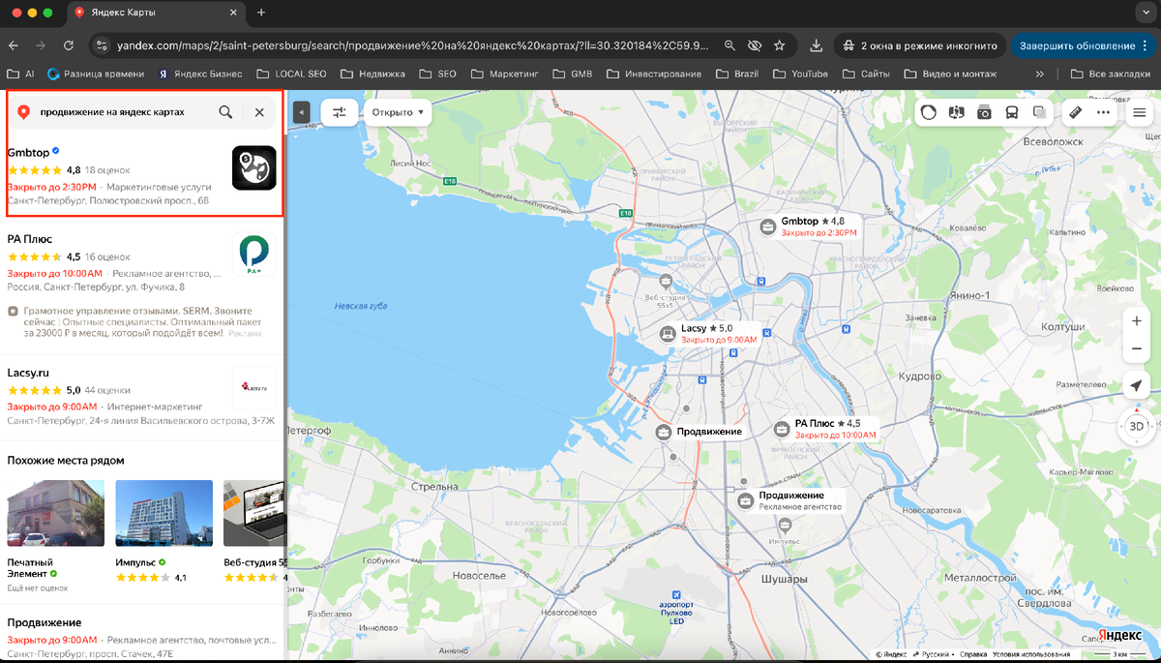Image resolution: width=1161 pixels, height=663 pixels.
Task: Open the РА Плюс listing
Action: 30,238
